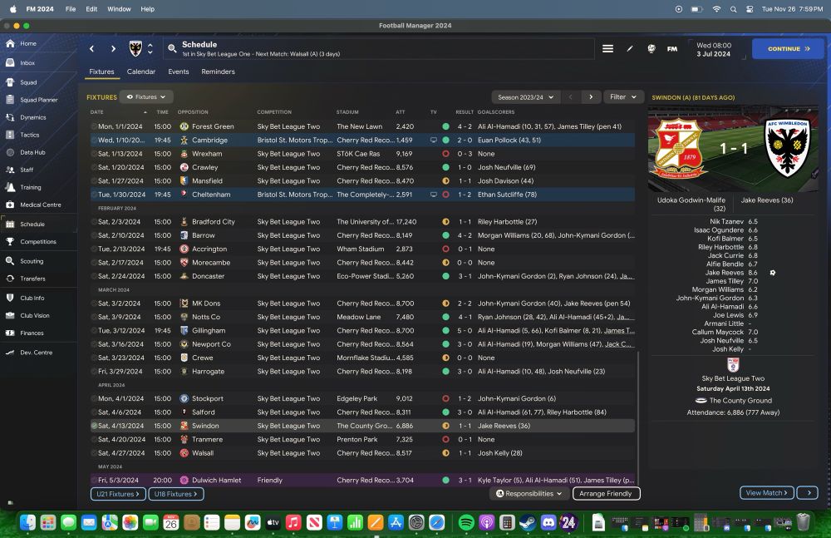
Task: Open the hamburger list menu icon
Action: click(x=608, y=49)
